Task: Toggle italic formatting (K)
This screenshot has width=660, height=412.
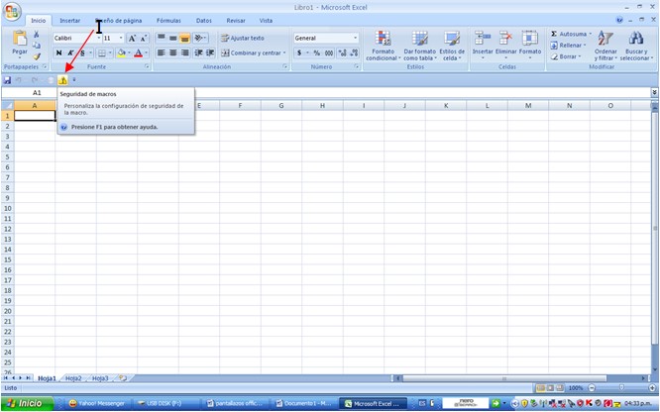Action: 70,53
